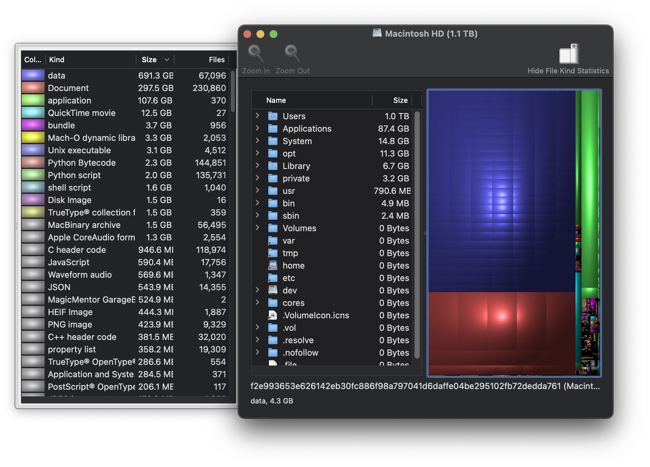Select the etc alias folder icon

[273, 278]
